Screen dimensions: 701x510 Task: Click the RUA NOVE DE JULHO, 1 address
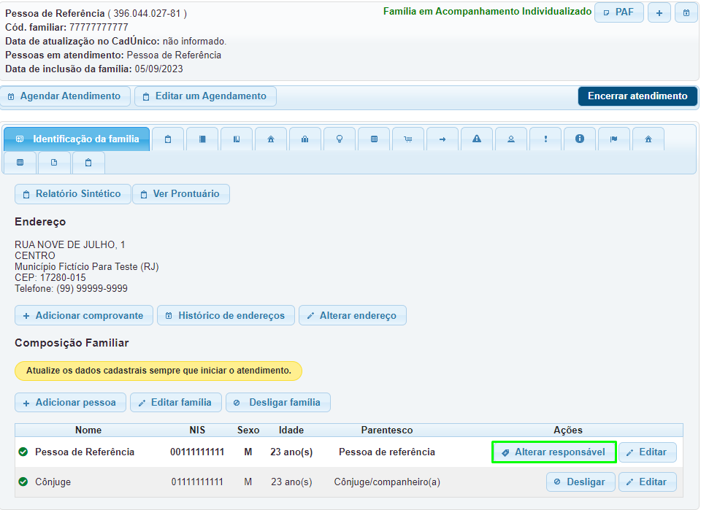tap(70, 244)
